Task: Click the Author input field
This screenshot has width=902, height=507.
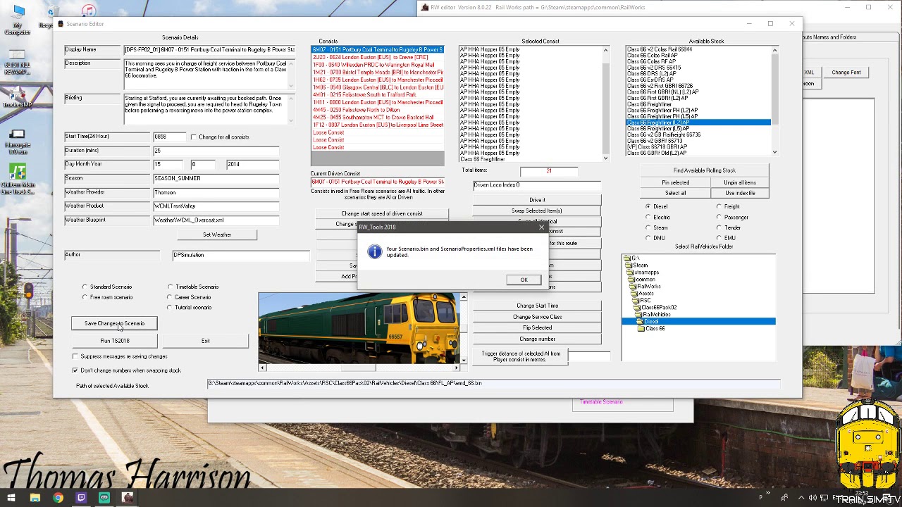Action: pyautogui.click(x=240, y=256)
